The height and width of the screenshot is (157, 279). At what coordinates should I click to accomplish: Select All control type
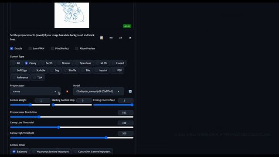[16, 63]
